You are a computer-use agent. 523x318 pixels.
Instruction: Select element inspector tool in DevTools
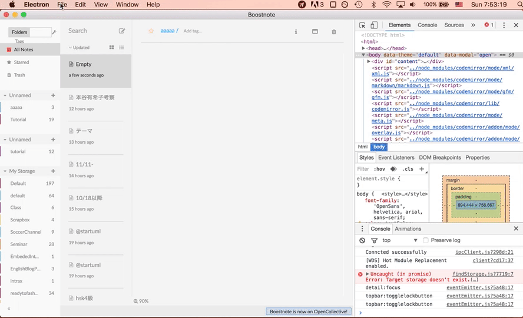point(362,25)
